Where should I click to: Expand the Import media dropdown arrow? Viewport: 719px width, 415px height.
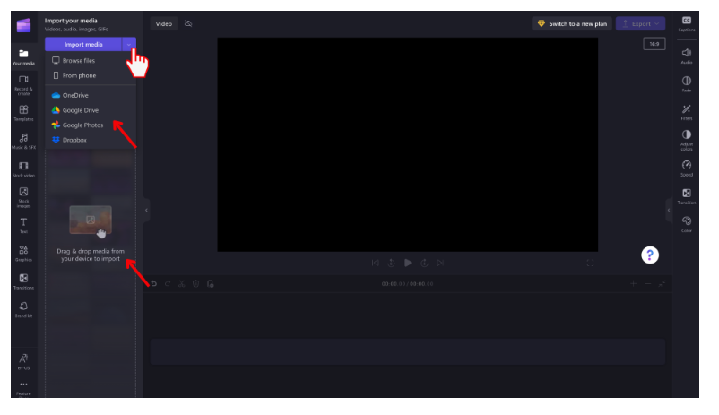[x=129, y=45]
